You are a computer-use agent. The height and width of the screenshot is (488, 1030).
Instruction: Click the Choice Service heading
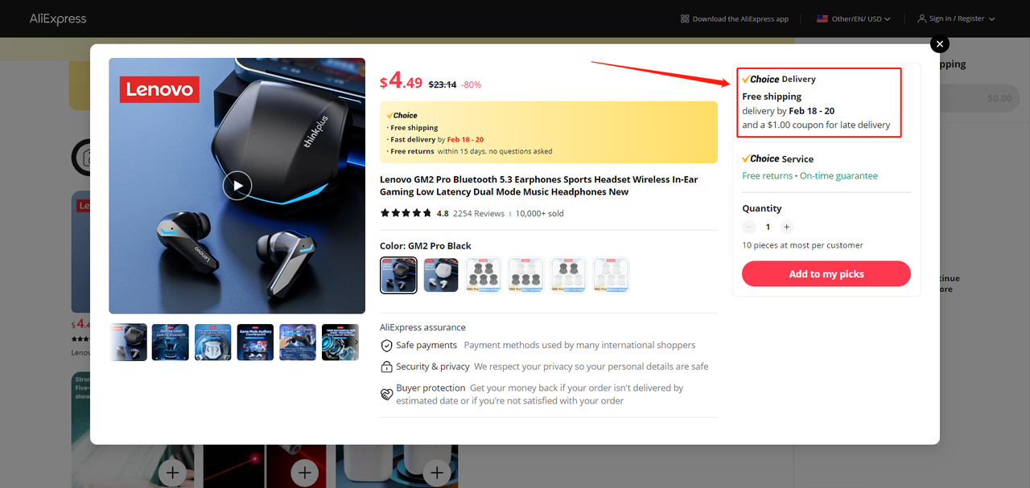tap(777, 159)
